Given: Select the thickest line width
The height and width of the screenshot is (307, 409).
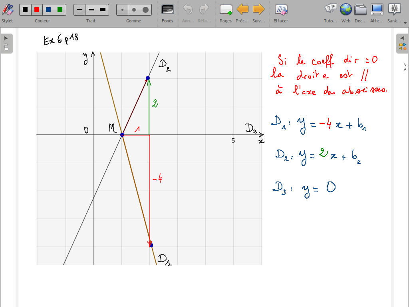Looking at the screenshot, I should click(x=103, y=10).
